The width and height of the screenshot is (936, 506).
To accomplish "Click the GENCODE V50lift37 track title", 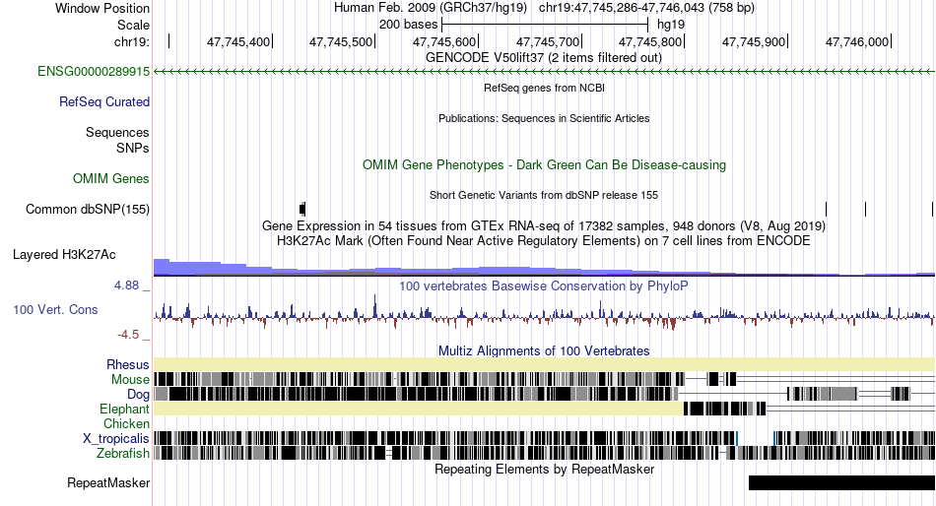I will 544,58.
